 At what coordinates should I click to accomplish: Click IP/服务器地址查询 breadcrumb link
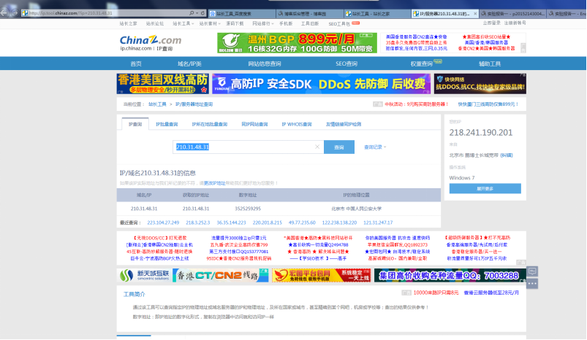tap(194, 104)
